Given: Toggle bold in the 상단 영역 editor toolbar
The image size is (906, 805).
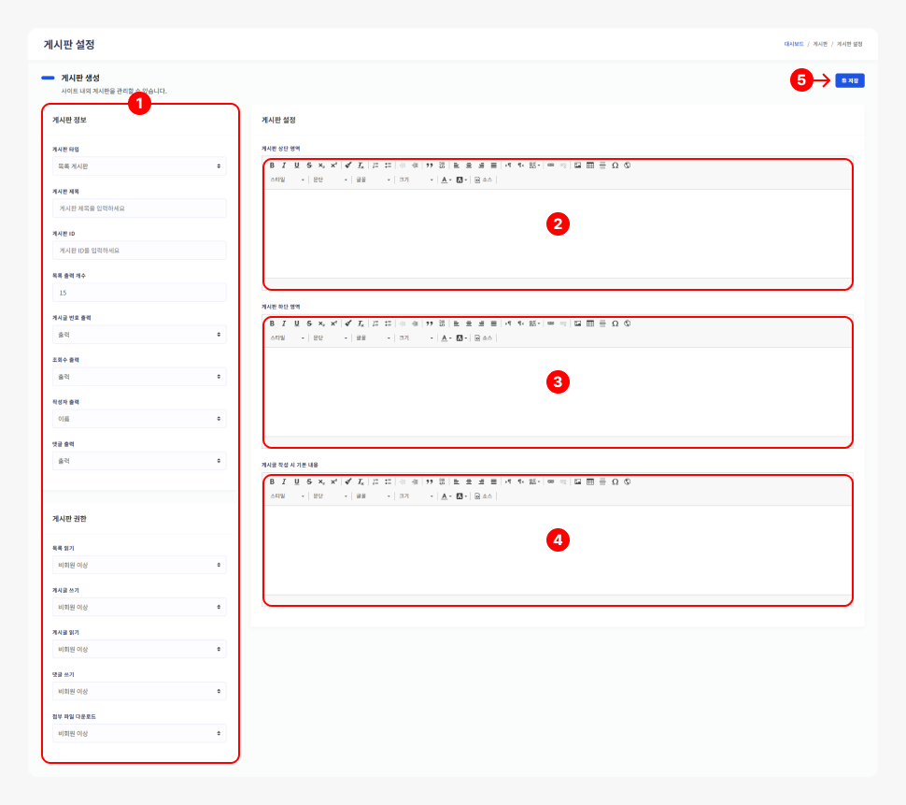Looking at the screenshot, I should [x=272, y=165].
